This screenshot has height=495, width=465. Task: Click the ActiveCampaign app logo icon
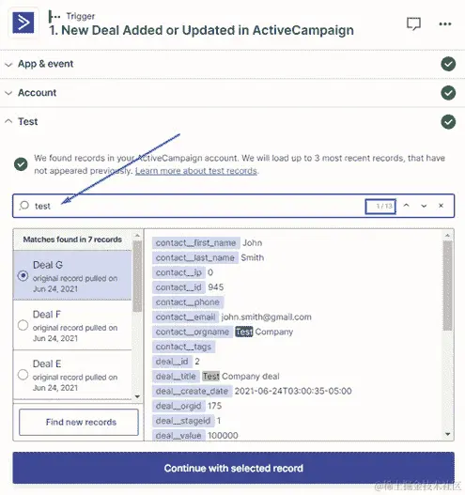pyautogui.click(x=23, y=23)
